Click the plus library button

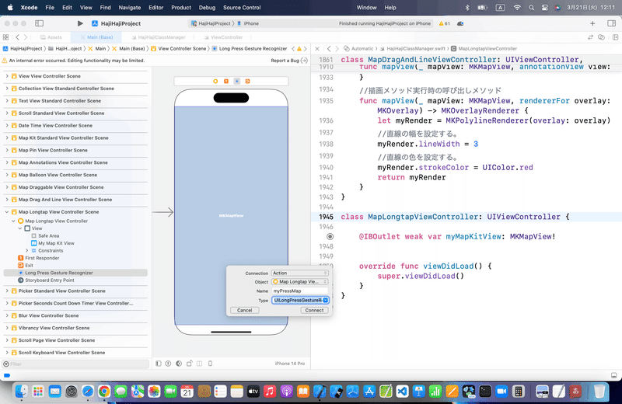[x=592, y=23]
